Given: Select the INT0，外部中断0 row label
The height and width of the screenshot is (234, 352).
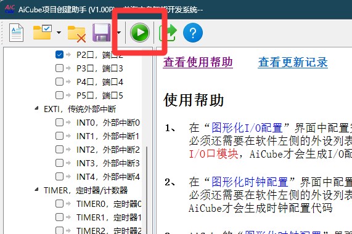Looking at the screenshot, I should [108, 123].
